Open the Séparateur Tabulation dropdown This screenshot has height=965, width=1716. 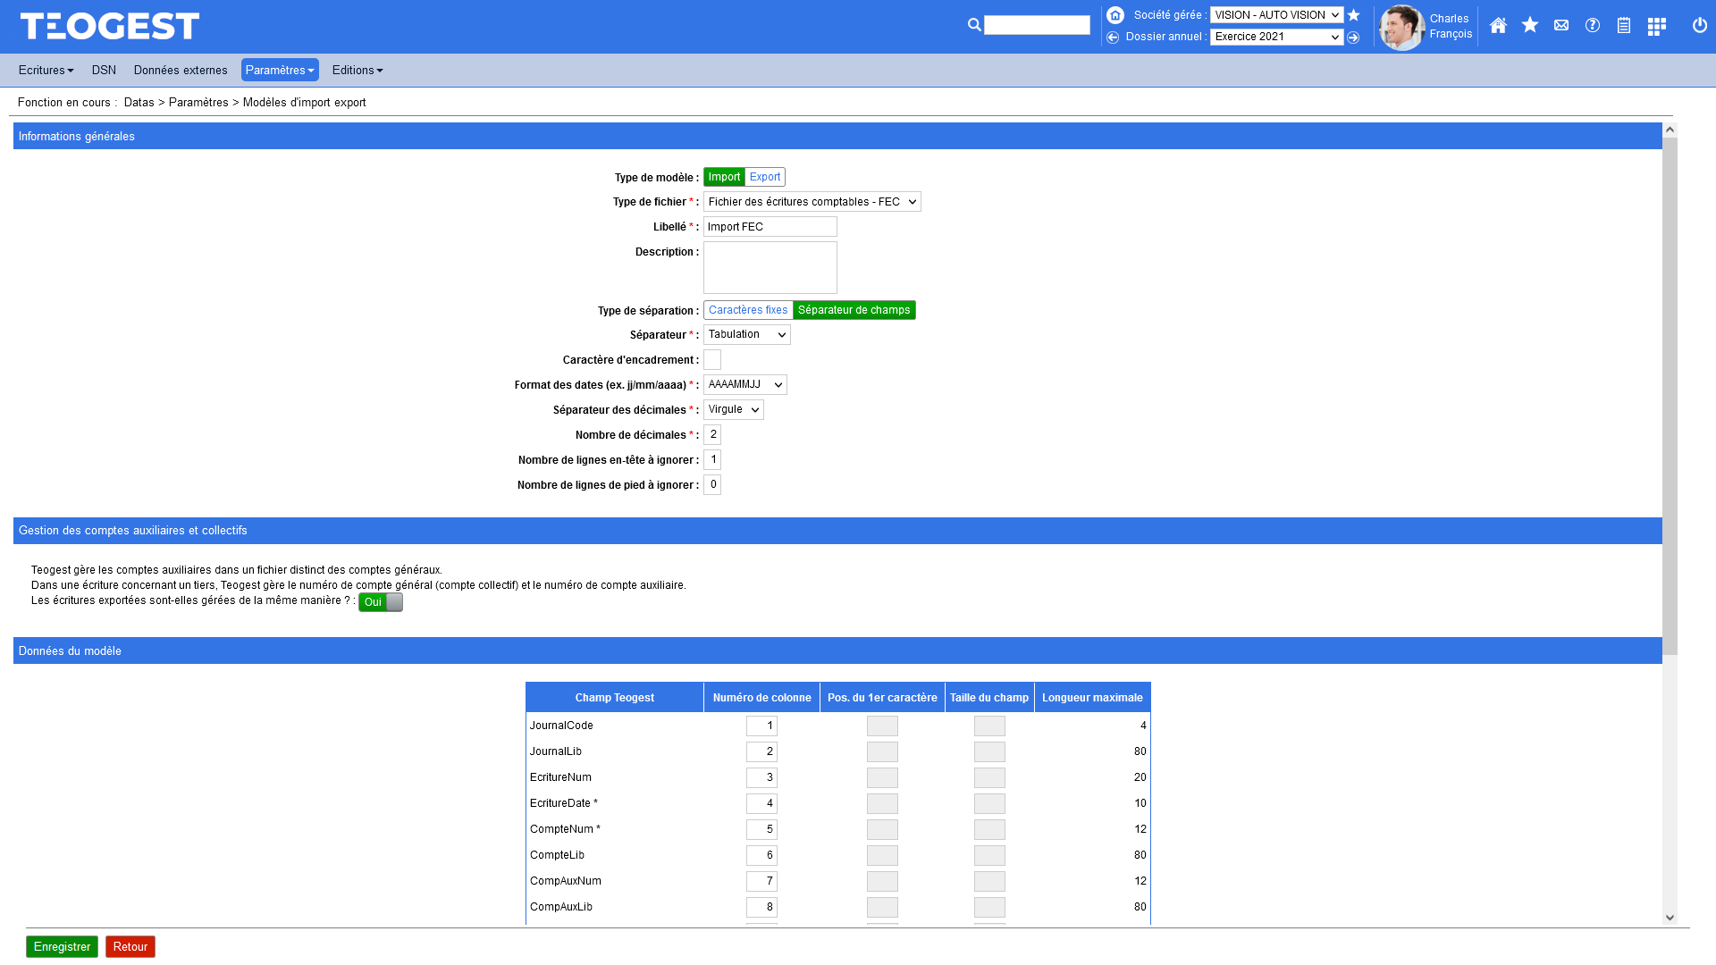(x=746, y=334)
